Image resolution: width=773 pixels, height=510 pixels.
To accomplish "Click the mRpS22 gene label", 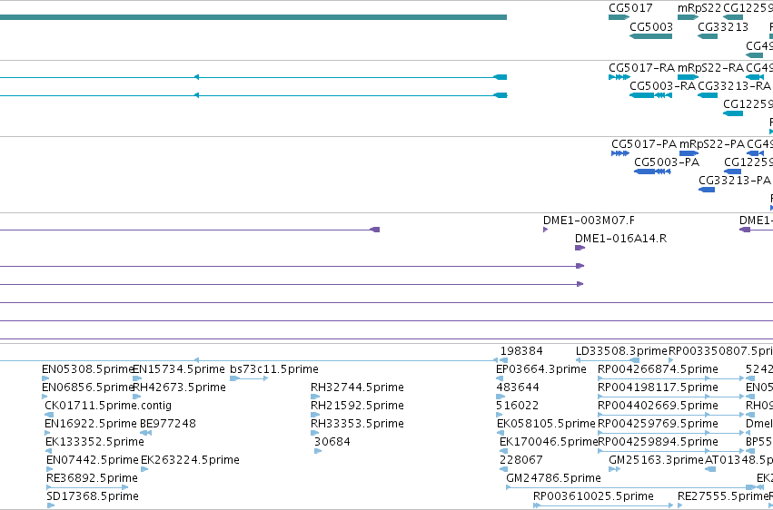I will tap(699, 8).
